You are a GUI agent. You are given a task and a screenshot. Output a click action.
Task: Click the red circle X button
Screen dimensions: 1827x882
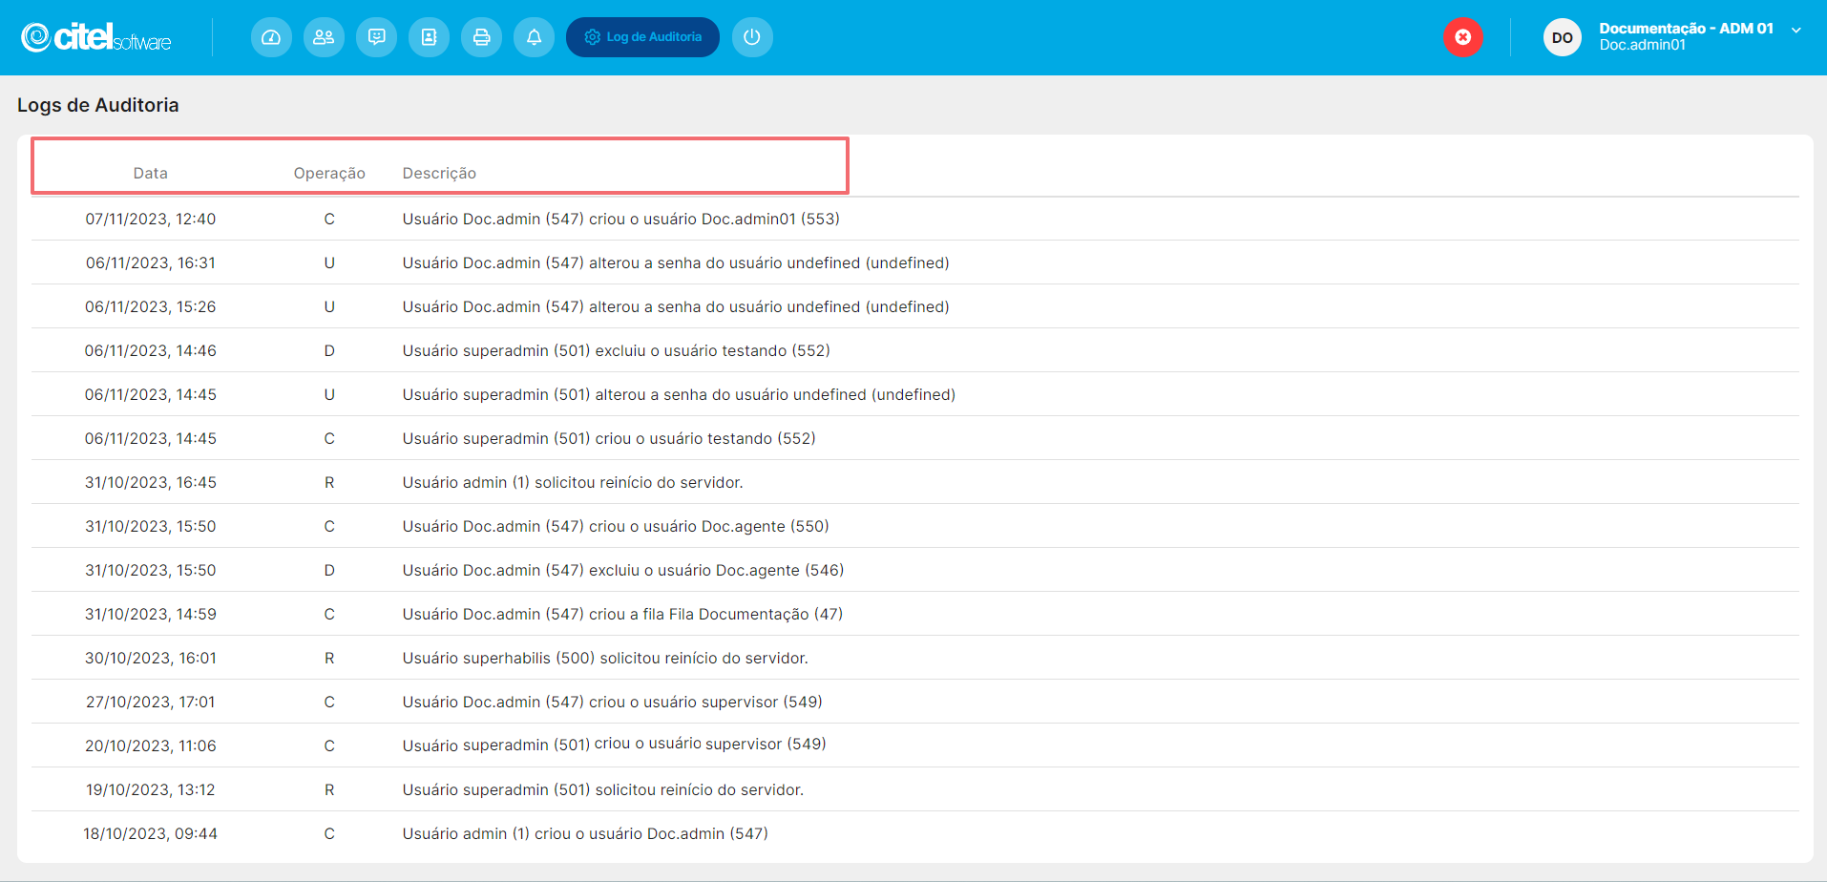[1462, 37]
